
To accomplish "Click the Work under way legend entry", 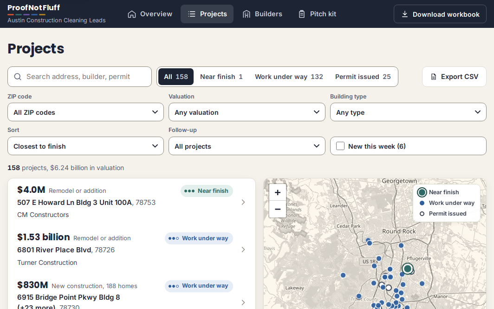I will pyautogui.click(x=447, y=203).
